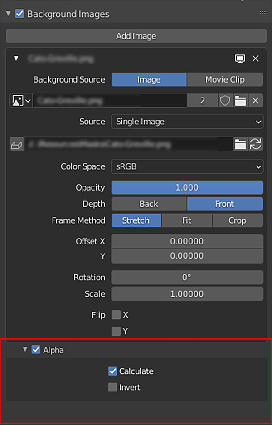Image resolution: width=272 pixels, height=425 pixels.
Task: Click the image file path field
Action: pyautogui.click(x=128, y=144)
